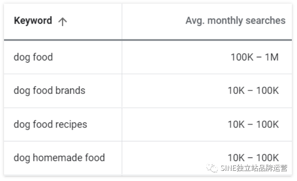Open the 'dog food recipes' keyword
The width and height of the screenshot is (297, 181).
tap(50, 125)
